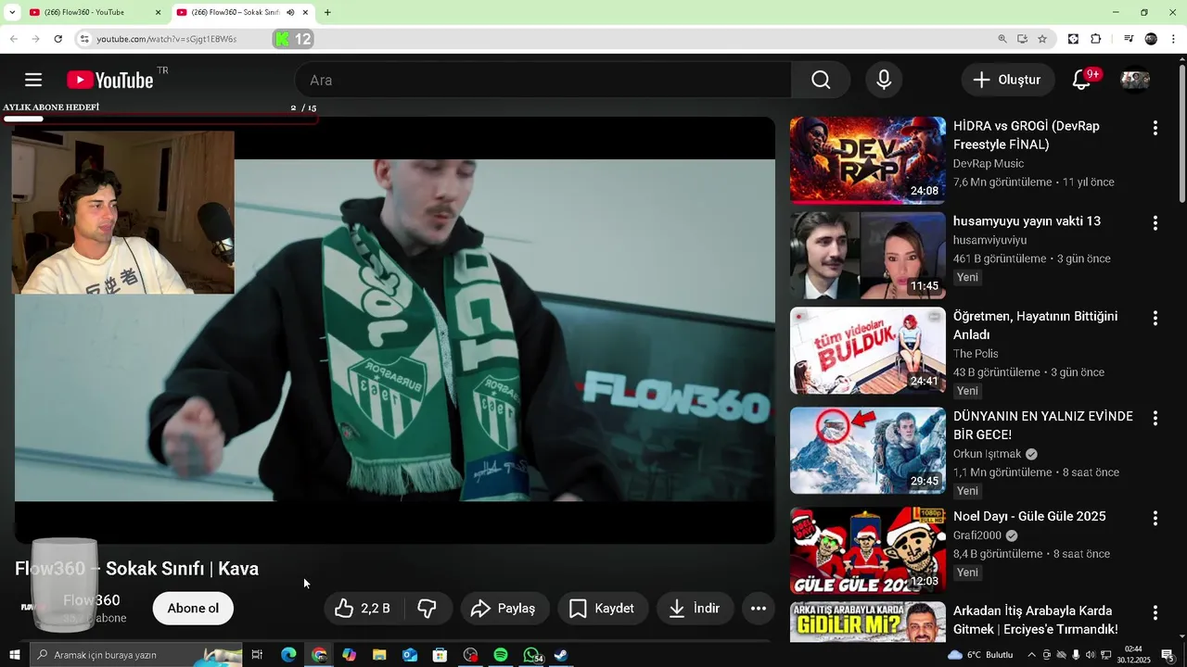
Task: Reload the page in Chrome
Action: pos(57,39)
